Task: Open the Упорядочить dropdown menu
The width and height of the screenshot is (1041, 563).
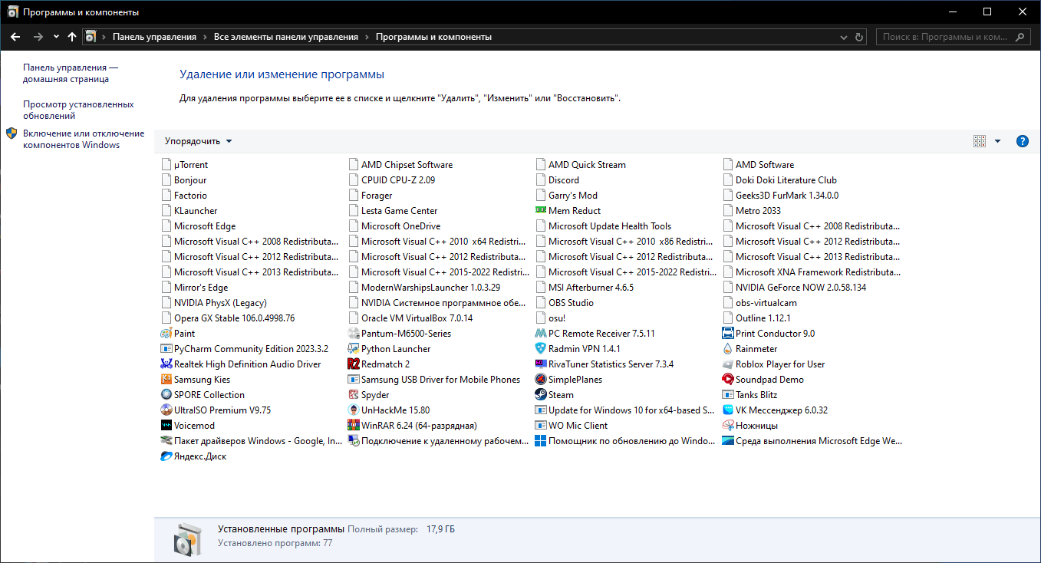Action: click(x=198, y=141)
